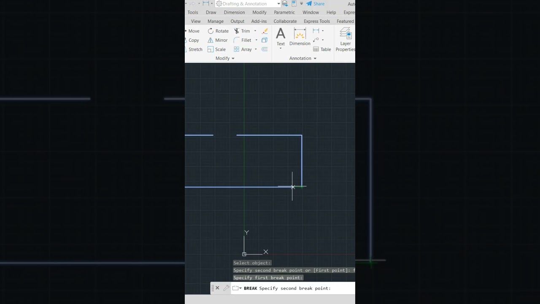The width and height of the screenshot is (540, 304).
Task: Open the Parametric menu
Action: coord(284,12)
